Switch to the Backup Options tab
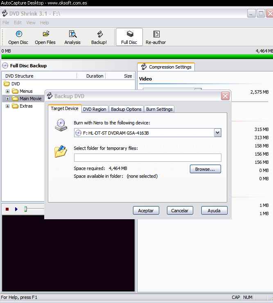The image size is (273, 303). (126, 109)
